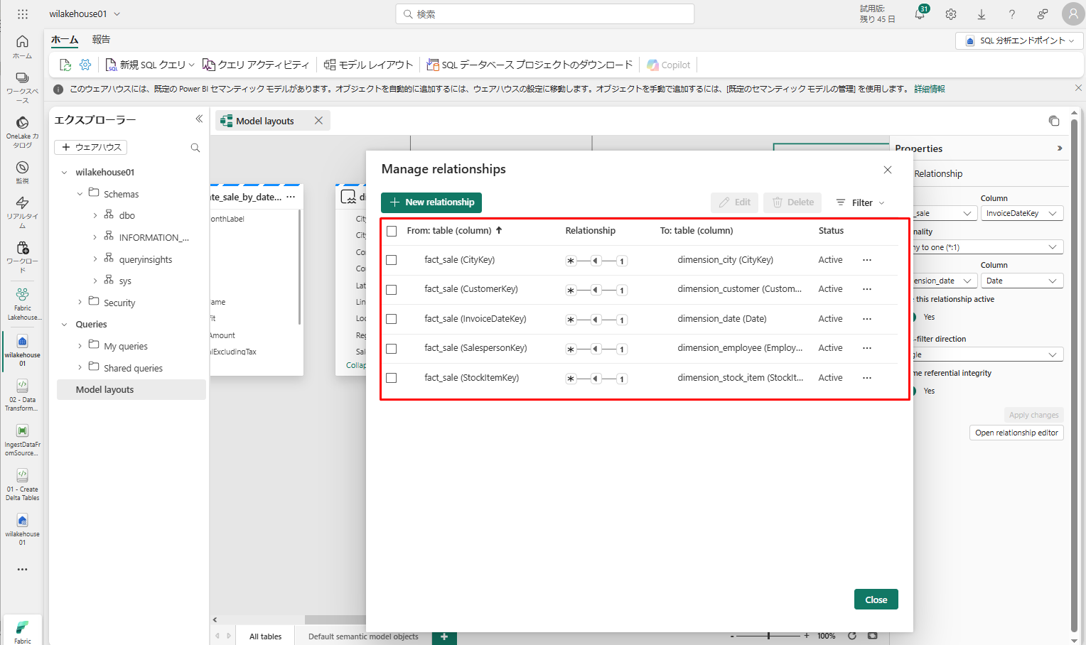Open the Filter dropdown in Manage relationships
Image resolution: width=1086 pixels, height=645 pixels.
click(x=861, y=202)
